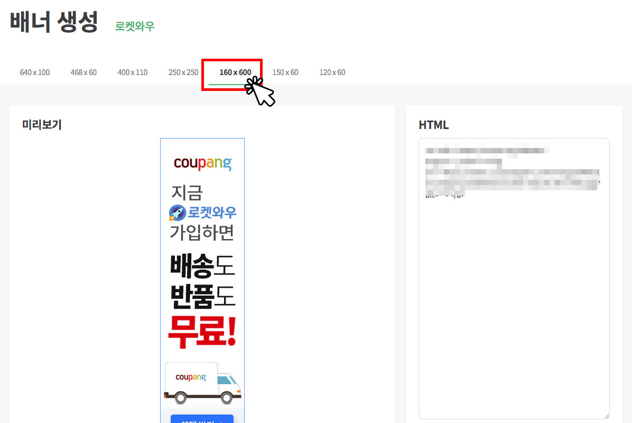Screen dimensions: 632x423
Task: Select the 120 x 60 banner tab
Action: tap(332, 72)
